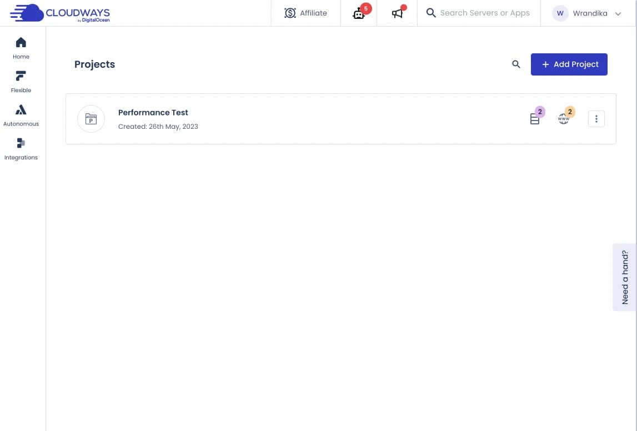Image resolution: width=637 pixels, height=431 pixels.
Task: Open the Integrations section
Action: [x=21, y=148]
